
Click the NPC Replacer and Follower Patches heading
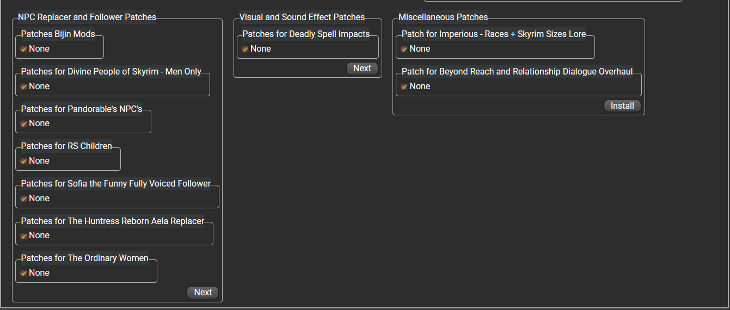pyautogui.click(x=87, y=17)
